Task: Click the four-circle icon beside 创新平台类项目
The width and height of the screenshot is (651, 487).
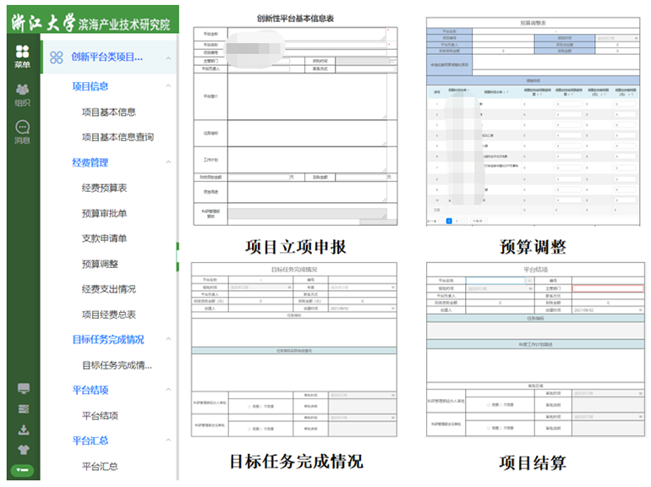Action: coord(57,57)
